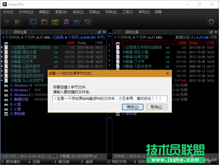219x165 pixels.
Task: Open the camera/pictures folder shortcut icon
Action: point(55,22)
